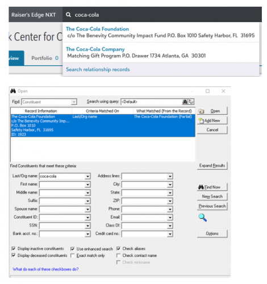This screenshot has height=284, width=267.
Task: Expand the Last/Org name dropdown arrow
Action: pyautogui.click(x=87, y=176)
